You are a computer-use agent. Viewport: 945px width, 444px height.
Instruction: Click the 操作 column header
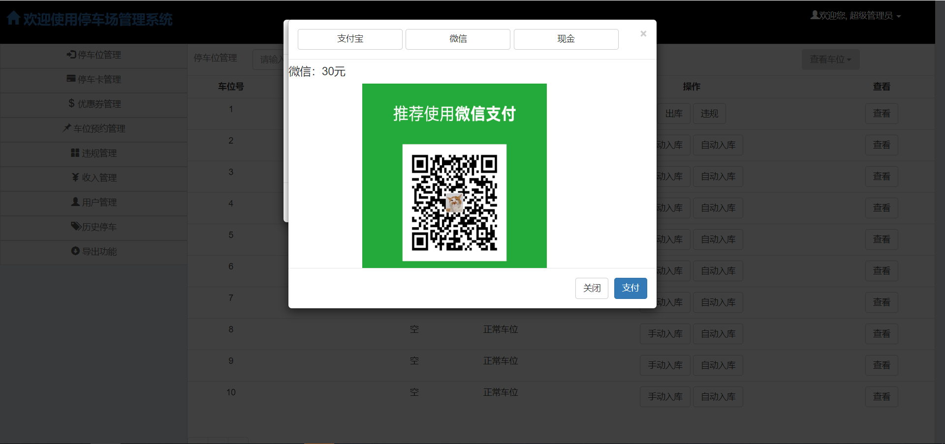point(692,87)
